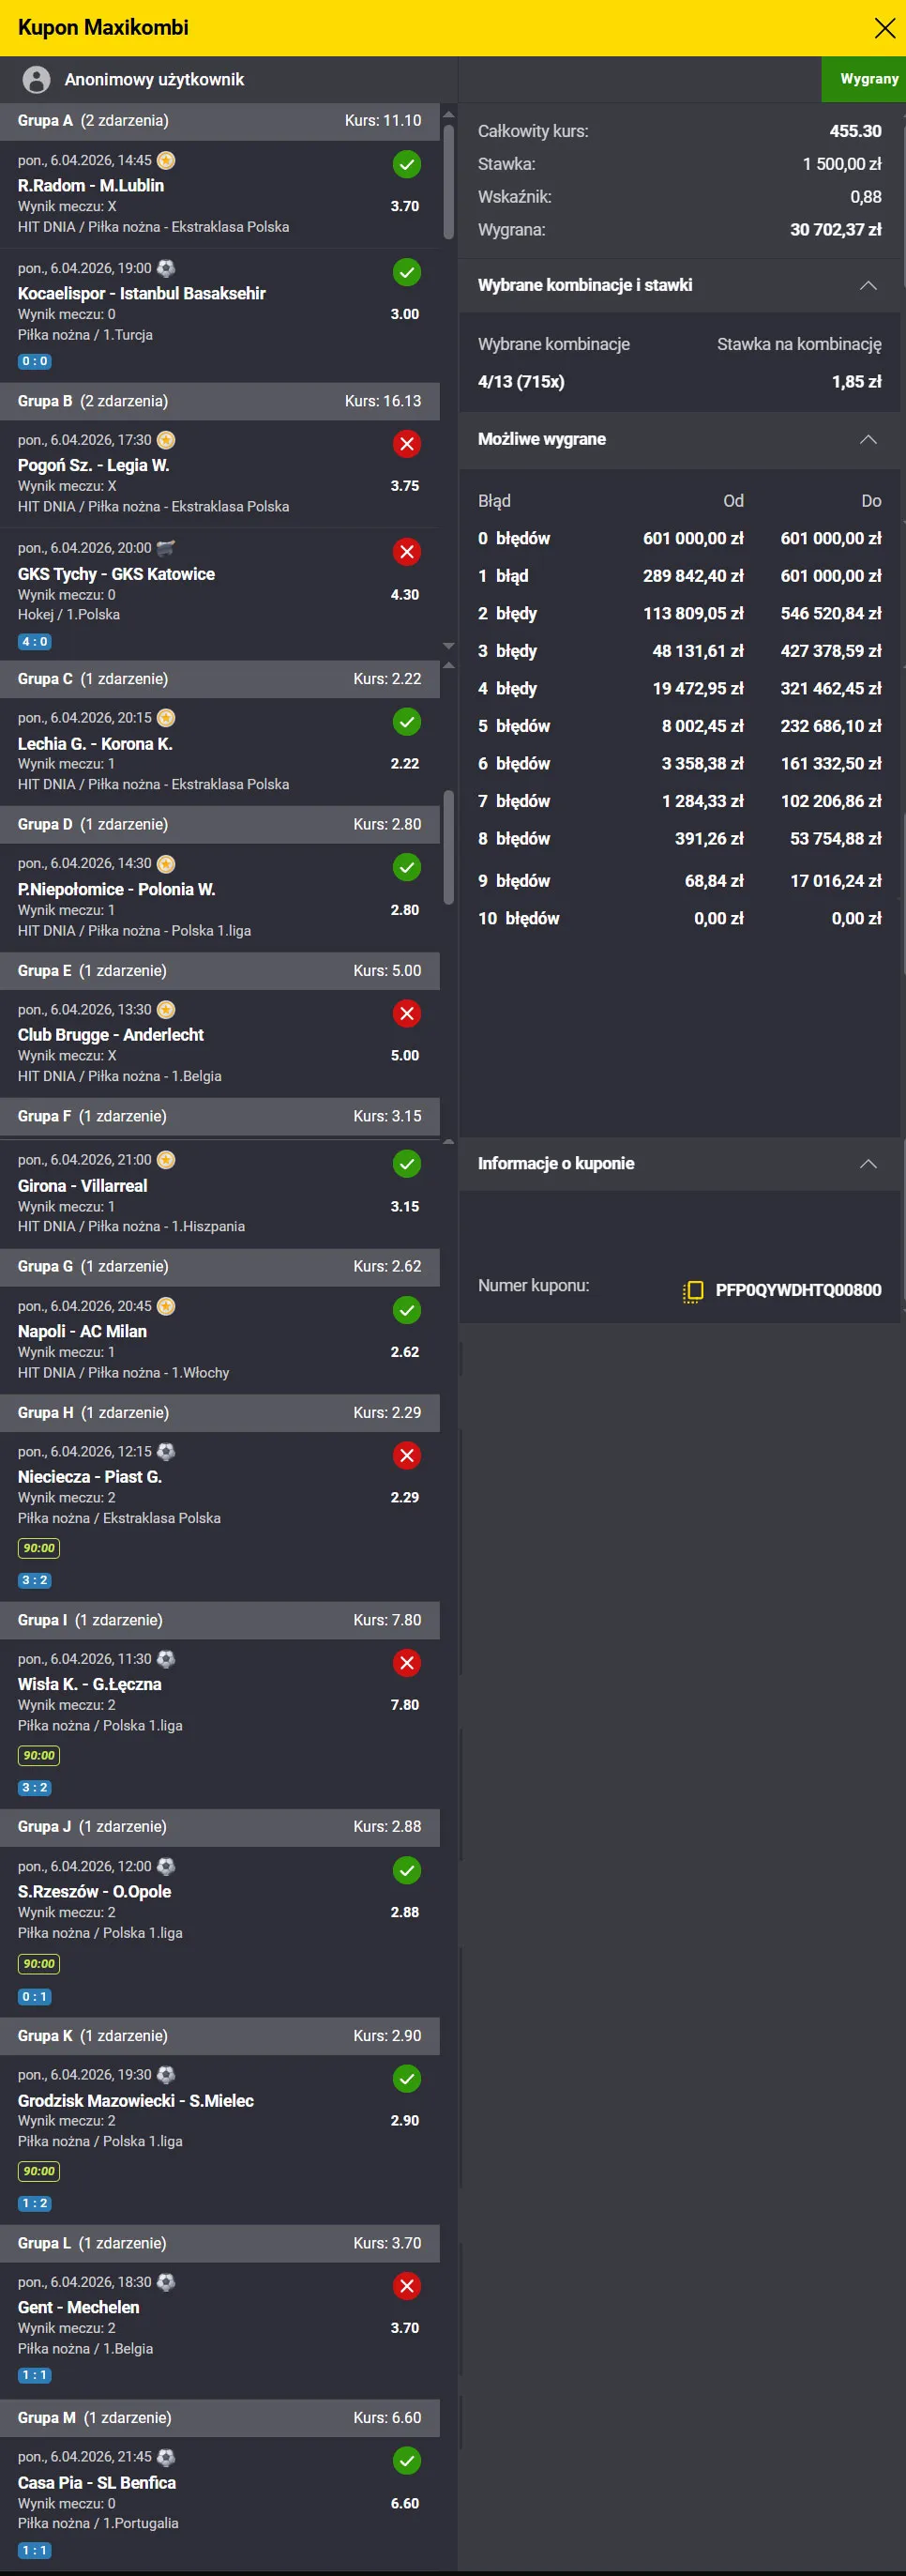Open the Wisła K. - G.Łęczna match
Screen dimensions: 906x2576
[x=90, y=1684]
